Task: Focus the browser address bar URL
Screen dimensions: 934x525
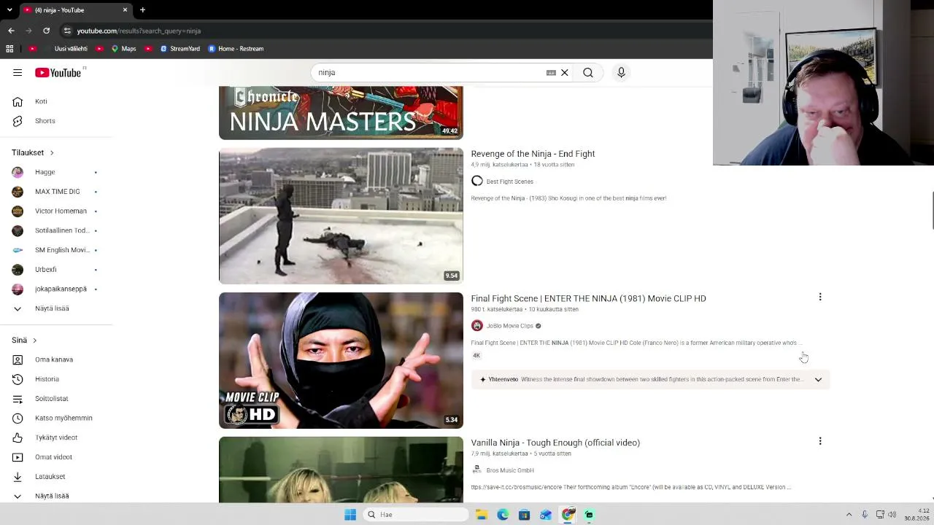Action: click(x=139, y=31)
